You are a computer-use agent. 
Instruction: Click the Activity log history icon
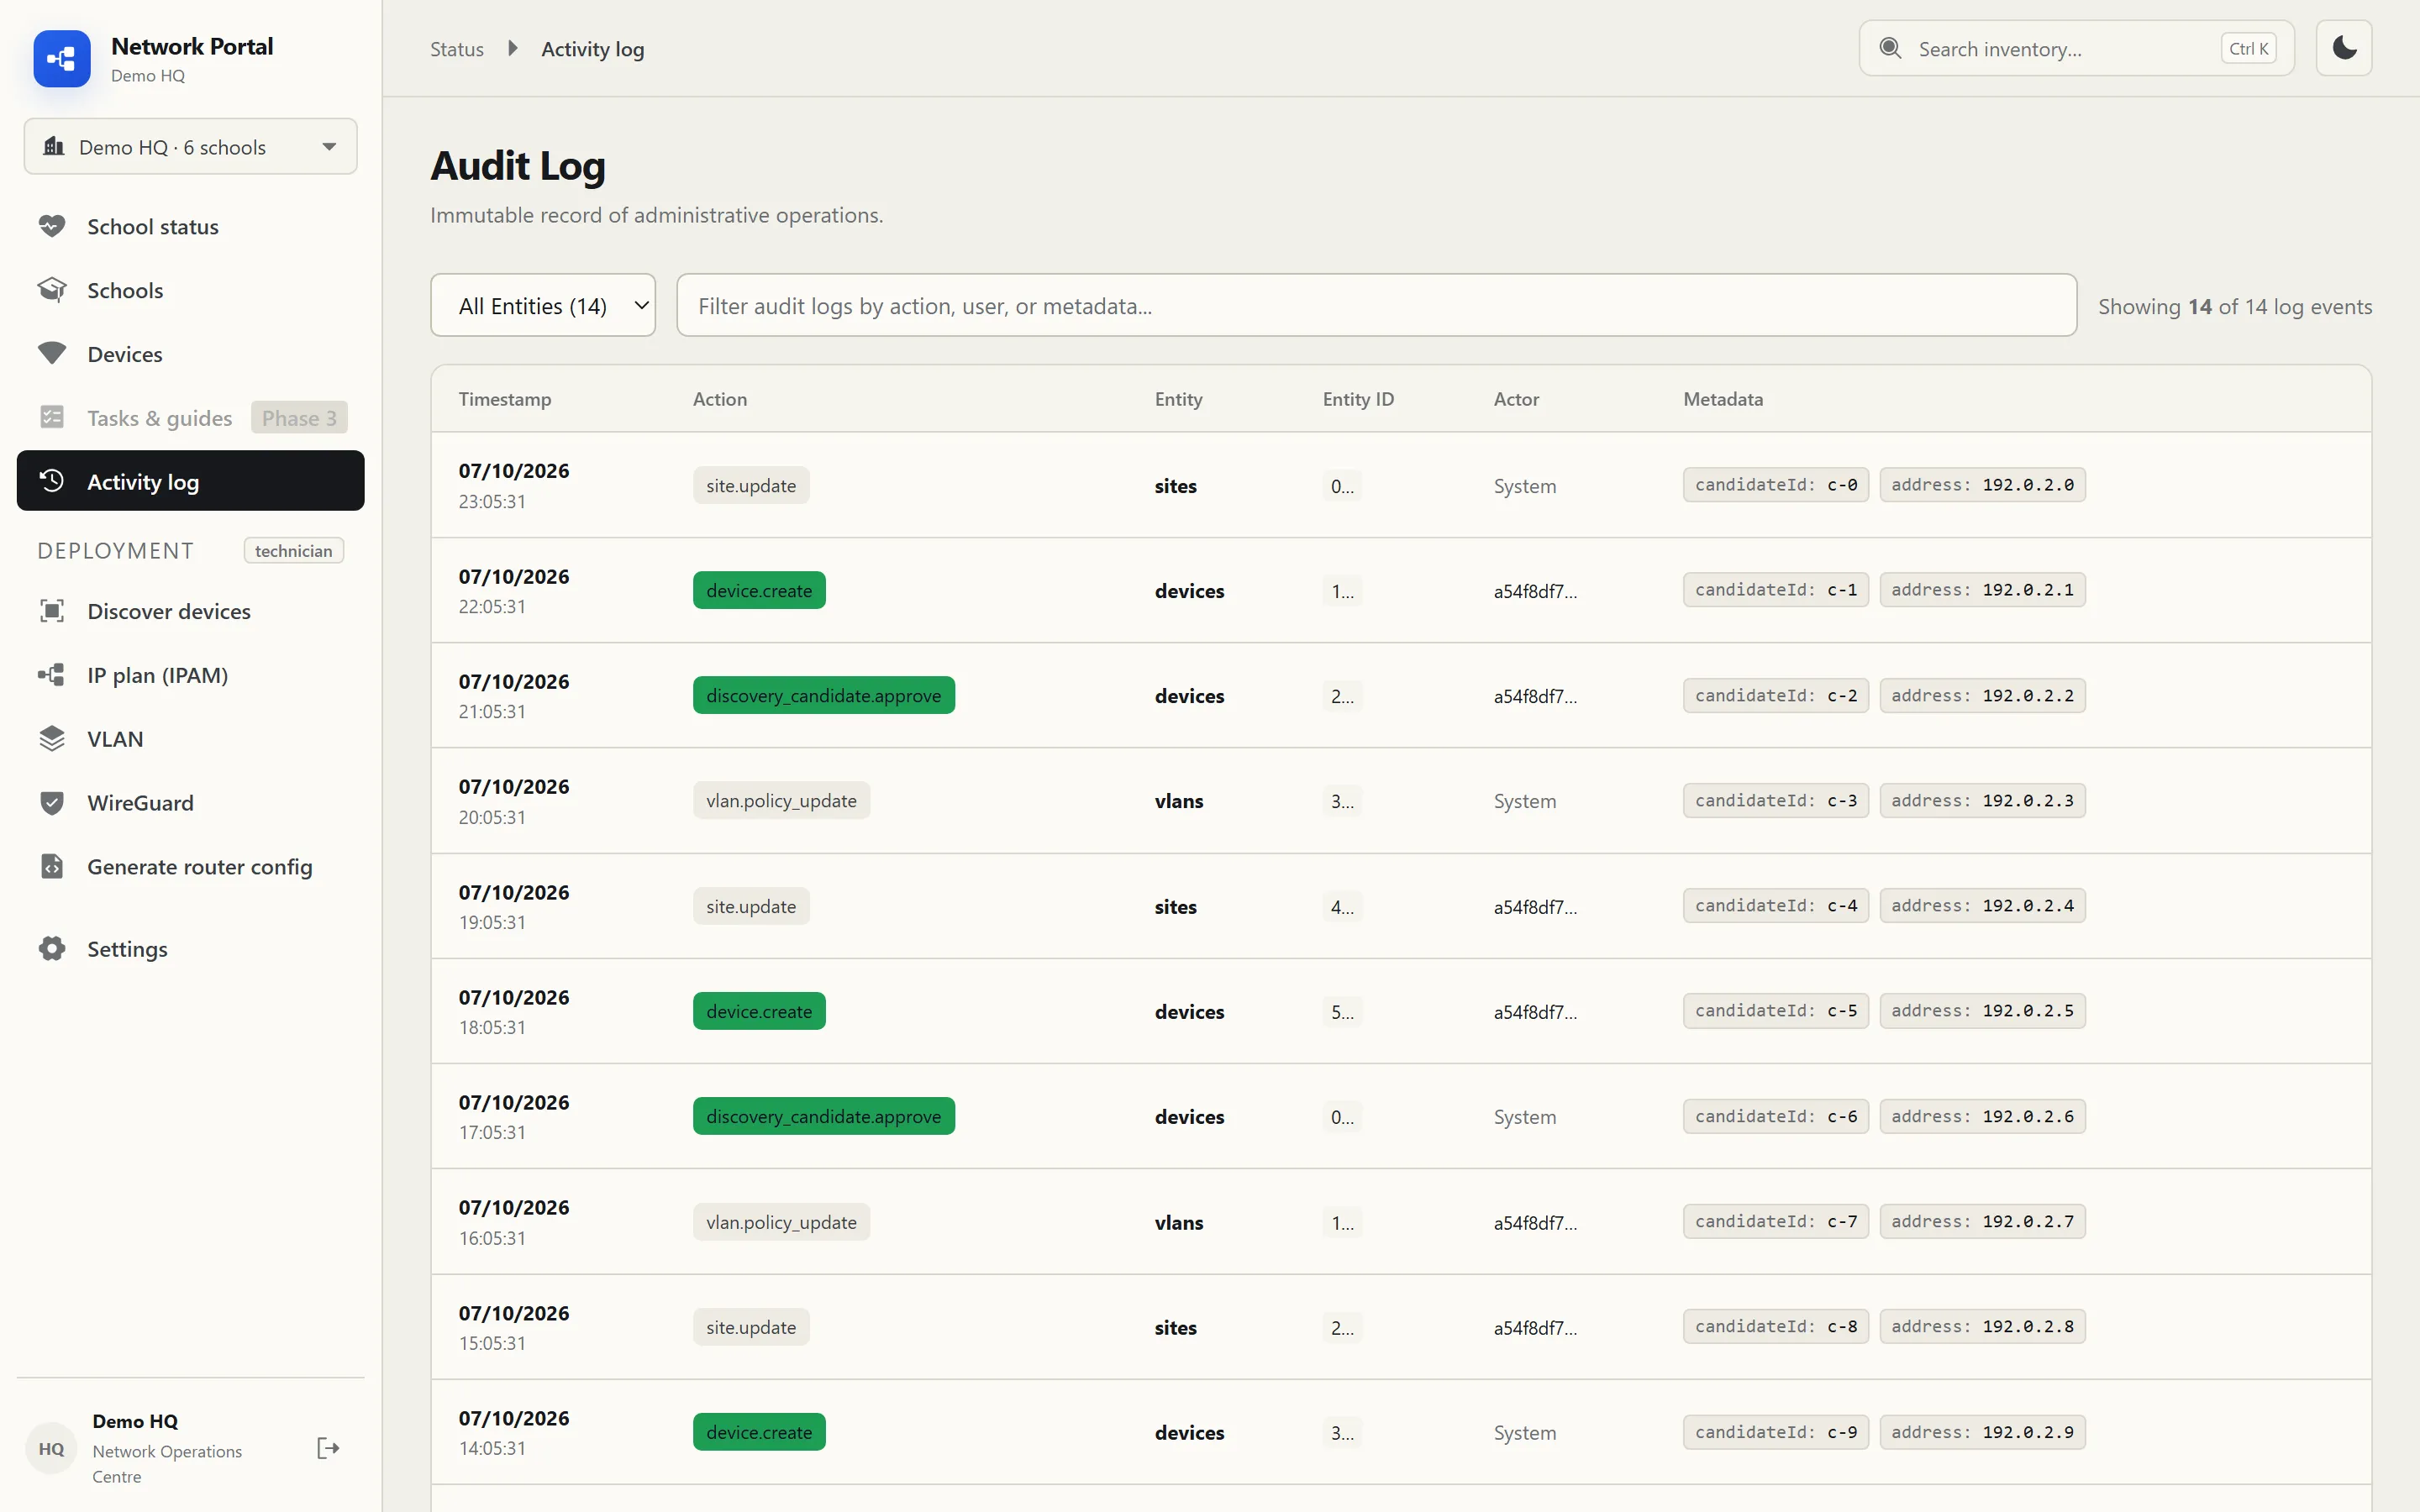[x=52, y=481]
